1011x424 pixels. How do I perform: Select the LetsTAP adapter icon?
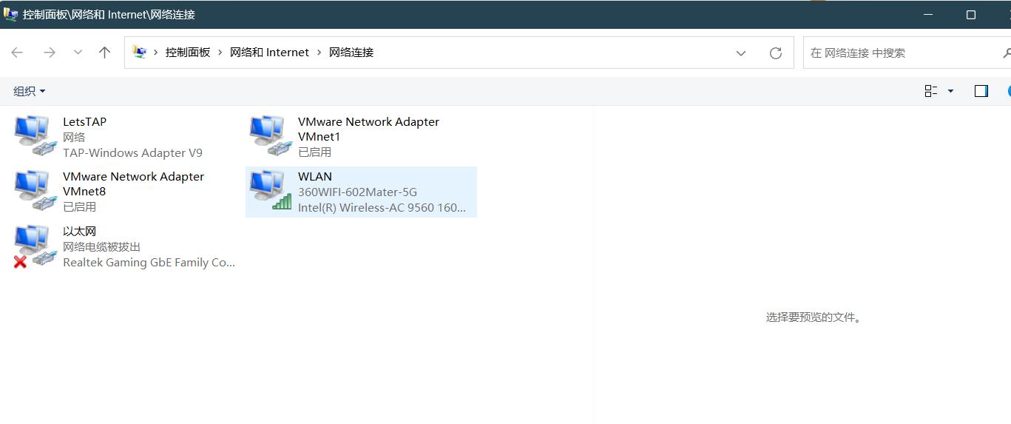pyautogui.click(x=36, y=136)
